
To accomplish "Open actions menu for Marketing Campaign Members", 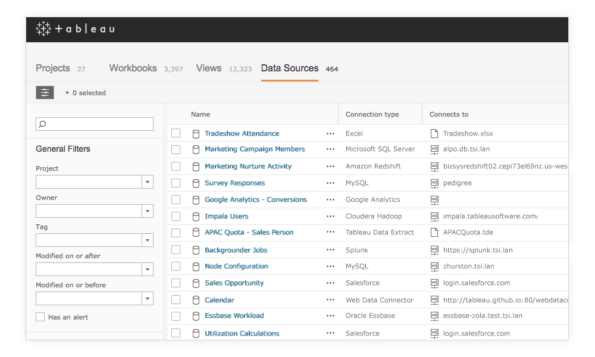I will click(330, 149).
